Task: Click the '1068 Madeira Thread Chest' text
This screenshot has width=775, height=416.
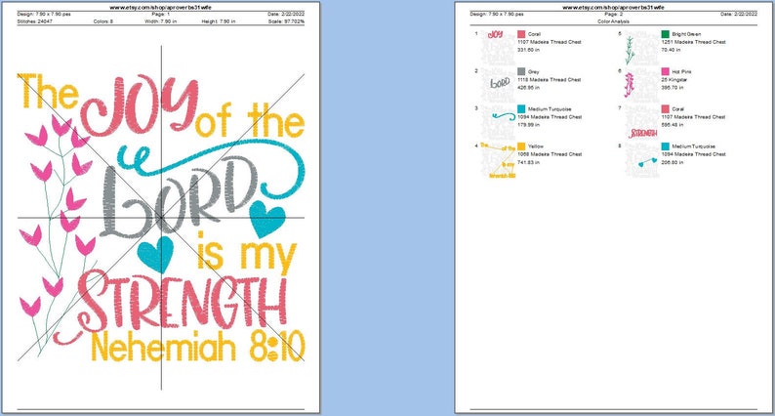Action: point(550,154)
